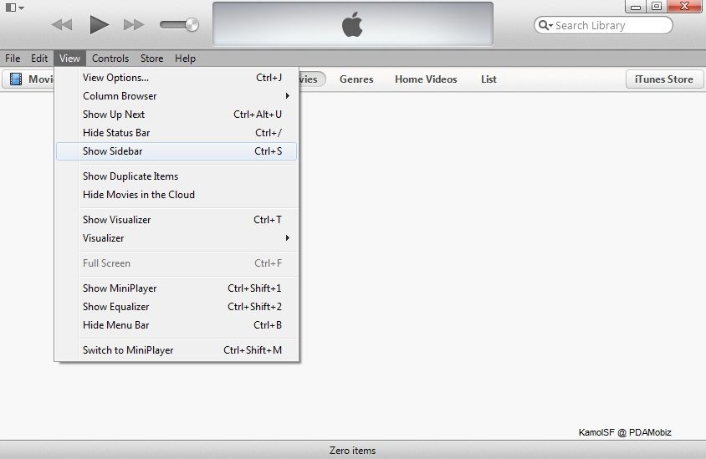Image resolution: width=706 pixels, height=459 pixels.
Task: Click the Movies film strip icon
Action: point(16,79)
